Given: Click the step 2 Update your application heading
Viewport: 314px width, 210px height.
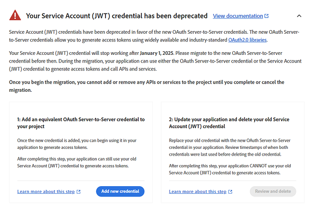Looking at the screenshot, I should [x=229, y=123].
